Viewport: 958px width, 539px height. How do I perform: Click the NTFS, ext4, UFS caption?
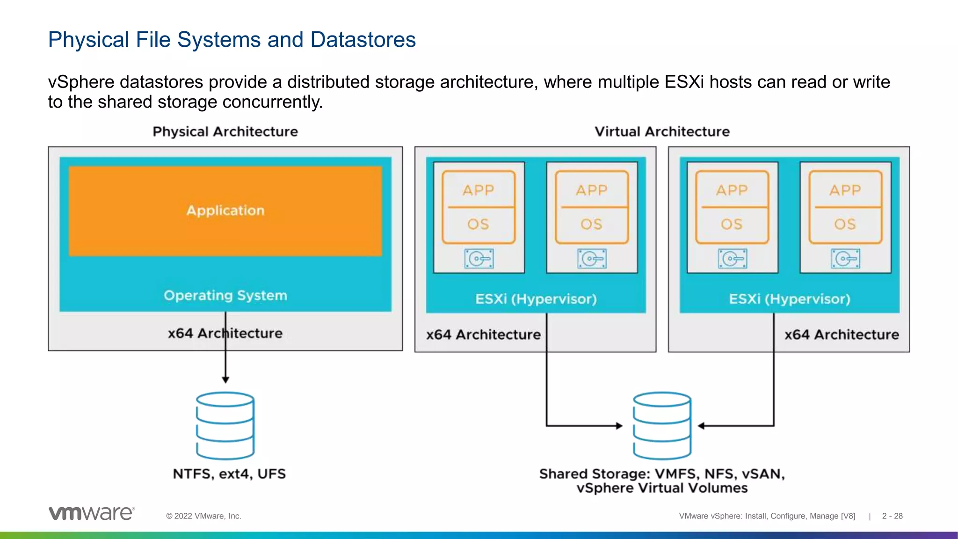click(x=229, y=474)
